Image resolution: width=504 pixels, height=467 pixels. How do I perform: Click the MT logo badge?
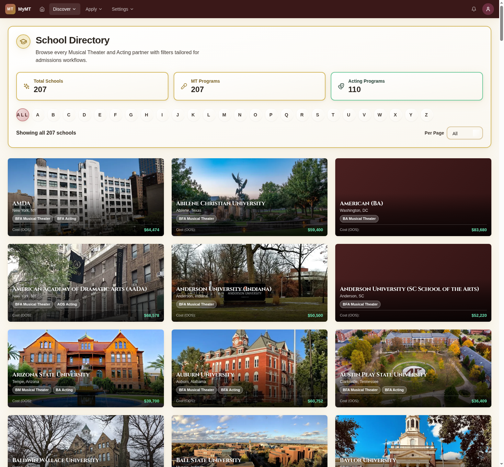click(10, 9)
